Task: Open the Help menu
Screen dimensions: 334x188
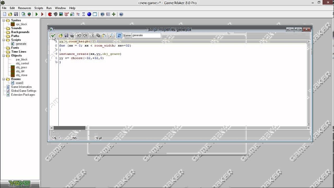Action: (72, 8)
